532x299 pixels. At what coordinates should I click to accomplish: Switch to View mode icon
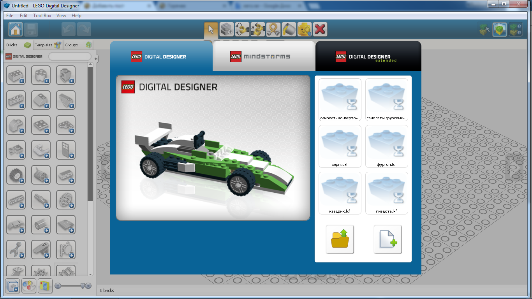[x=500, y=30]
